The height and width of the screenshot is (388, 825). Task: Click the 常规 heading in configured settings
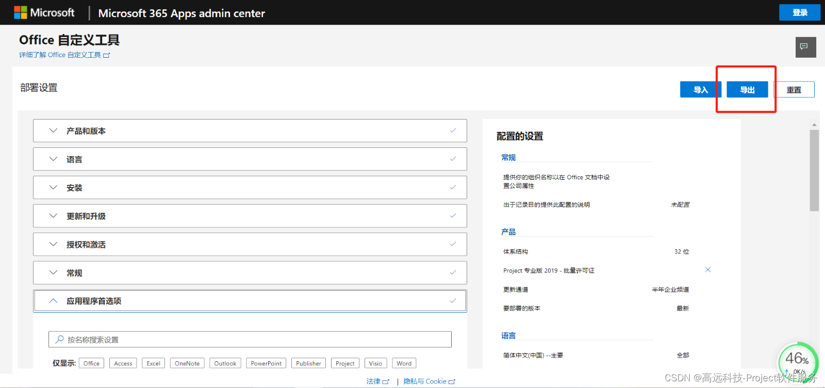(508, 157)
